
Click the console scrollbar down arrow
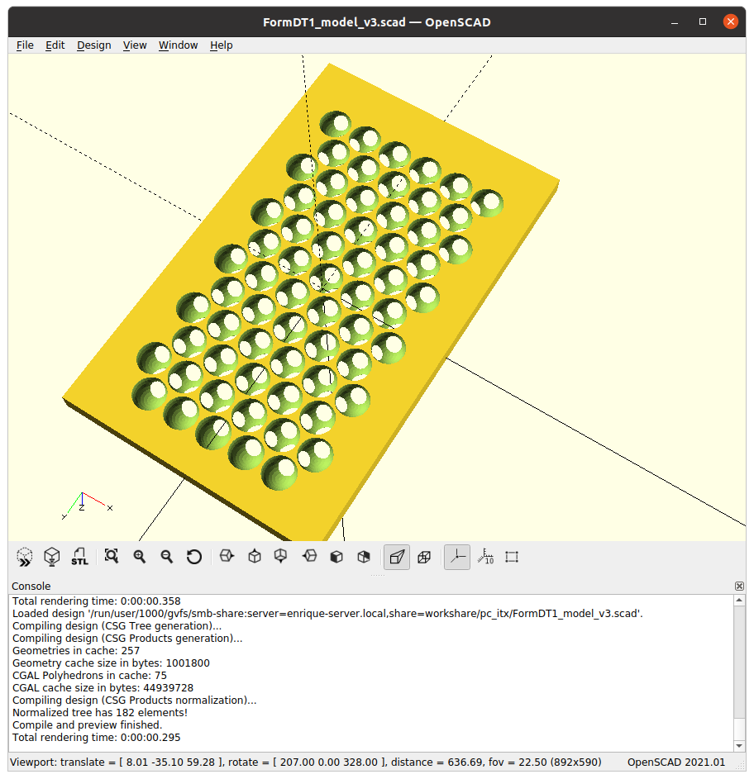click(x=740, y=746)
